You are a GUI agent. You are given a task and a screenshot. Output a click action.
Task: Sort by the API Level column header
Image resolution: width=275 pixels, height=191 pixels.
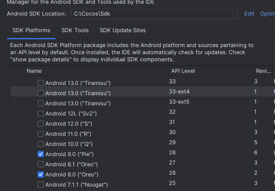(x=183, y=71)
